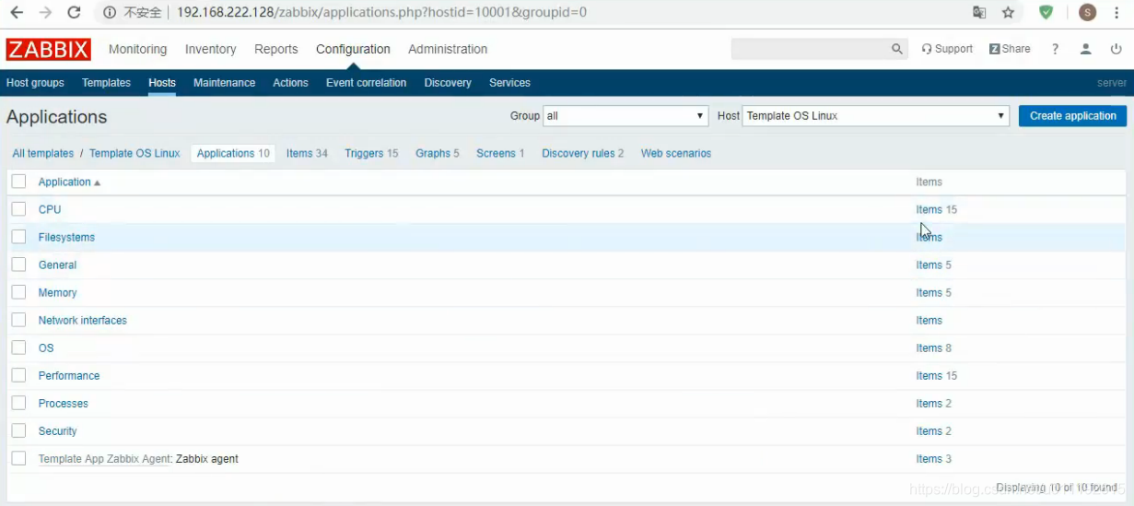Open browser profile avatar
Screen dimensions: 1134x506
tap(1088, 13)
